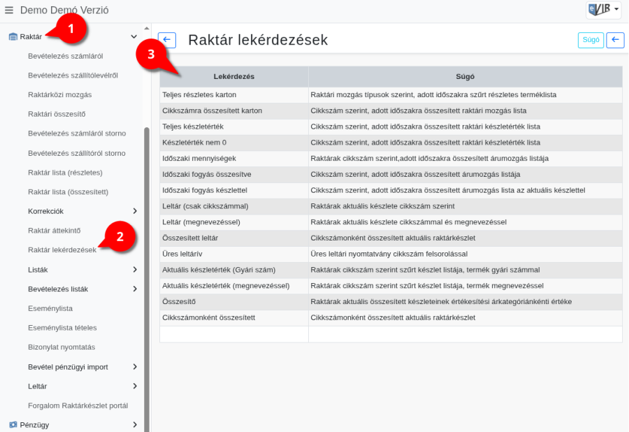This screenshot has width=629, height=432.
Task: Open Raktár áttekintő menu item
Action: pos(54,230)
